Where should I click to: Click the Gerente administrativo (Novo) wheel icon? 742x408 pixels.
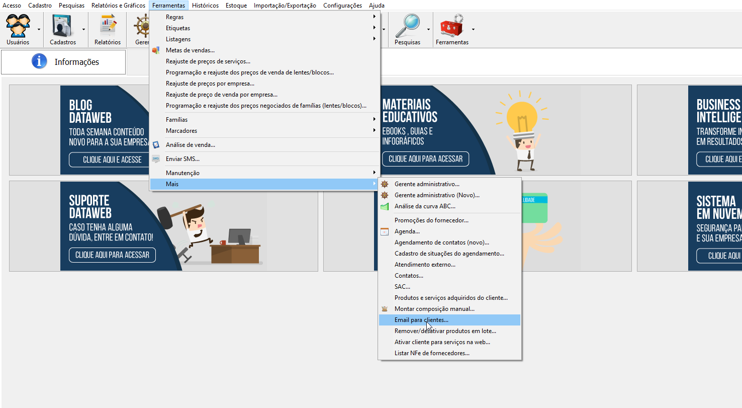pos(385,195)
